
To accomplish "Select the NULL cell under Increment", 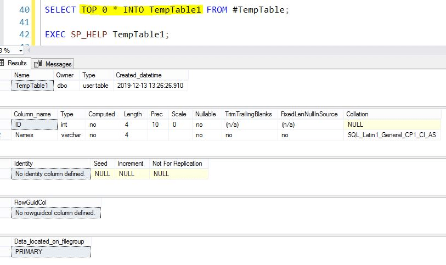I will [132, 174].
